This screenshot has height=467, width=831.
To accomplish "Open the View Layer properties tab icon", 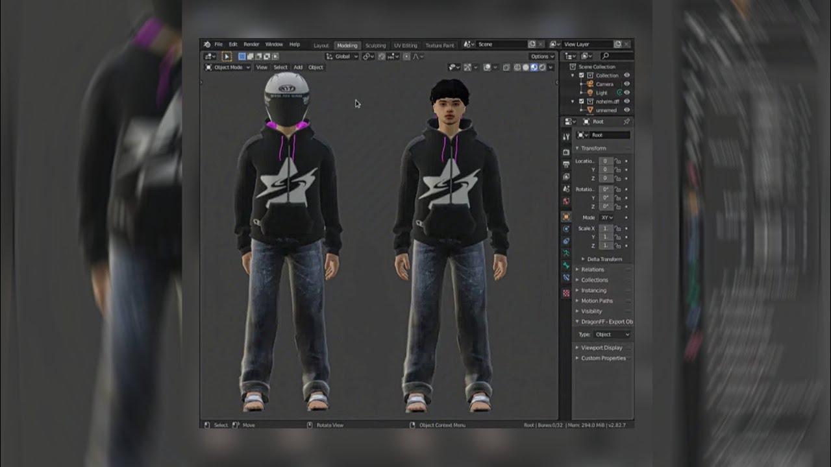I will 566,176.
